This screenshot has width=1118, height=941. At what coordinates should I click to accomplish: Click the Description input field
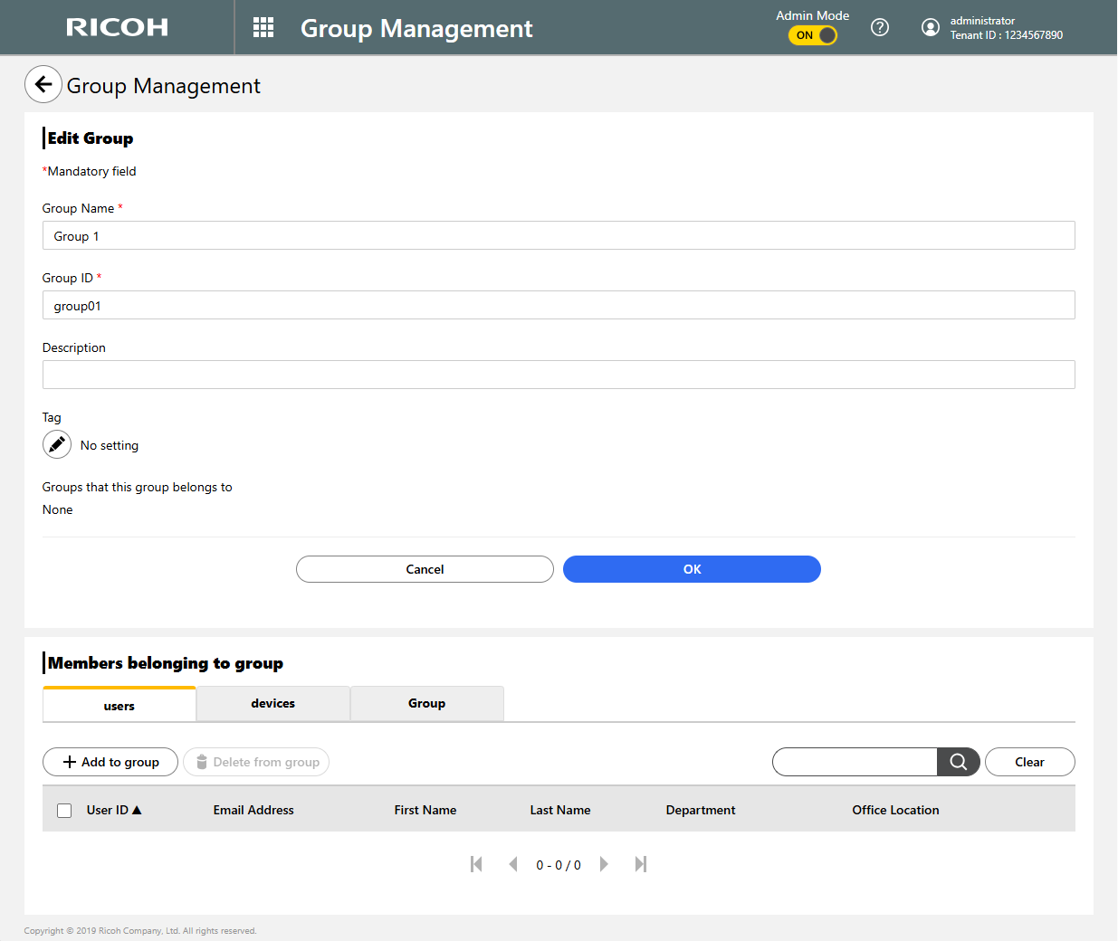click(558, 374)
